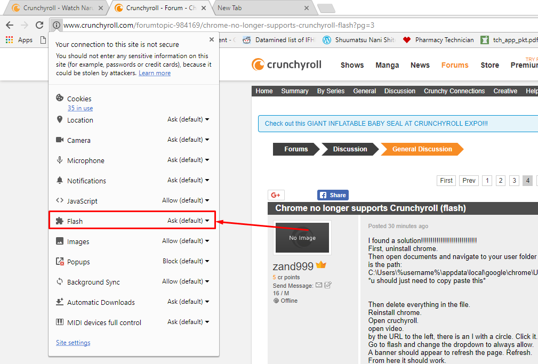Click the Forums breadcrumb
Screen dimensions: 538x364
click(x=296, y=149)
